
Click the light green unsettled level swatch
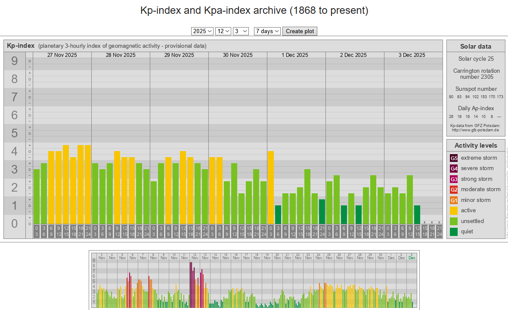pos(454,221)
